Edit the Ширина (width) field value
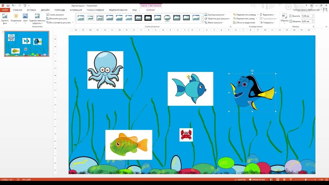 tap(306, 21)
